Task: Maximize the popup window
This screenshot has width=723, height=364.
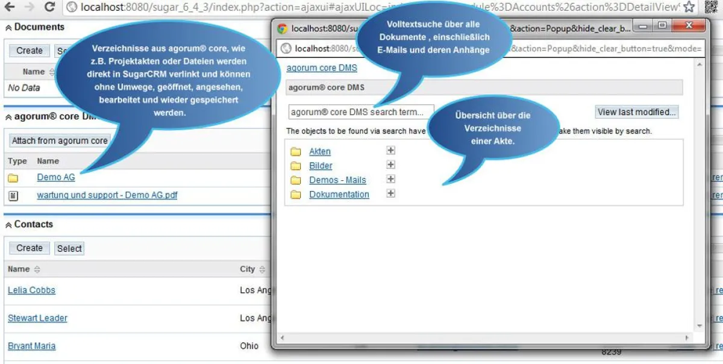Action: (x=662, y=26)
